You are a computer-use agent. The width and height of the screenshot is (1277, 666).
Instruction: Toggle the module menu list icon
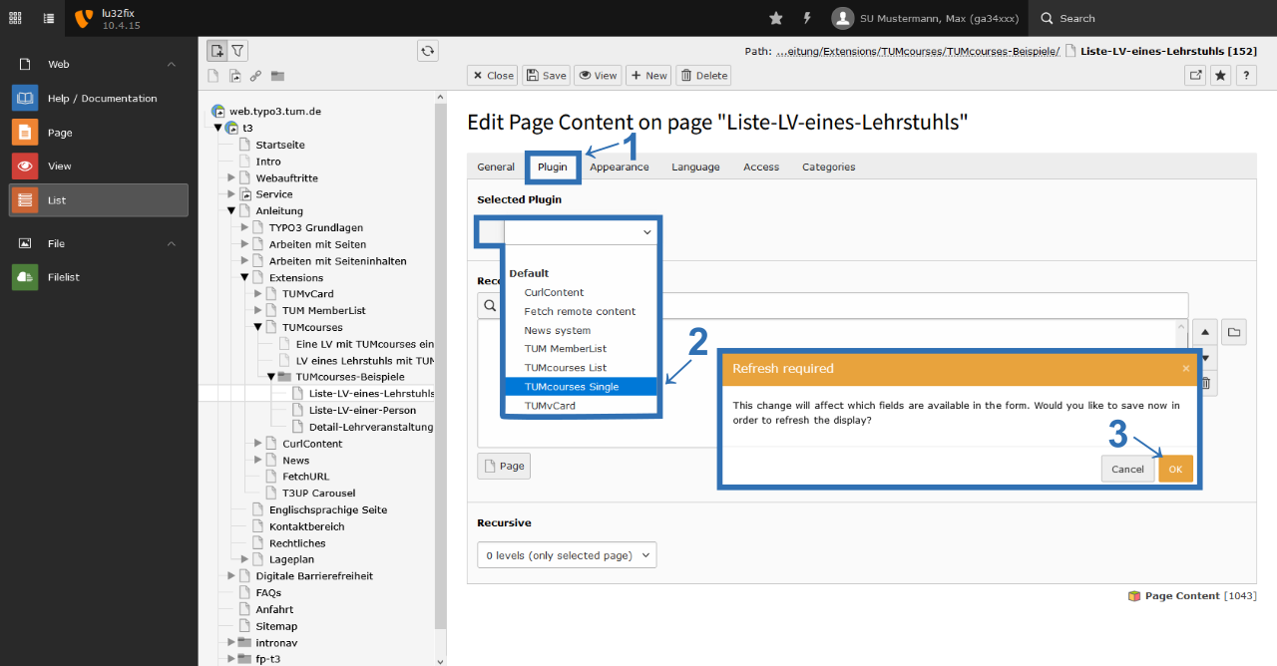click(x=49, y=18)
